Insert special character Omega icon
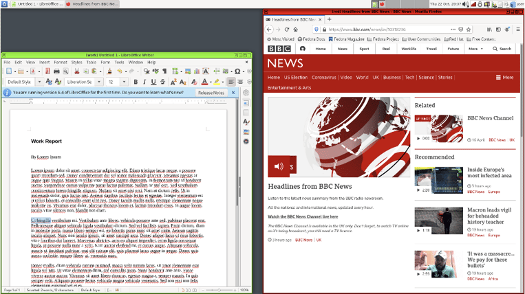Screen dimensions: 525x294 pyautogui.click(x=237, y=71)
